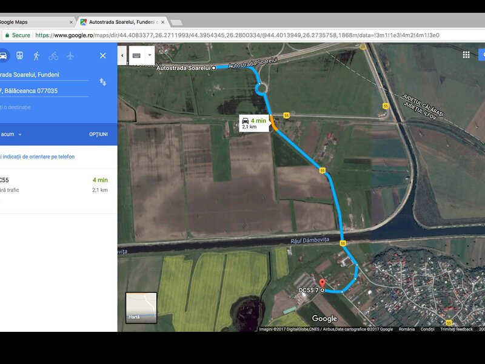Select flight travel mode
The width and height of the screenshot is (485, 364).
click(70, 55)
